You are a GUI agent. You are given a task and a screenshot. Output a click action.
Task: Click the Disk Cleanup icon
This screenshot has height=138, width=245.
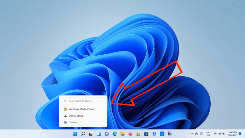tap(65, 116)
